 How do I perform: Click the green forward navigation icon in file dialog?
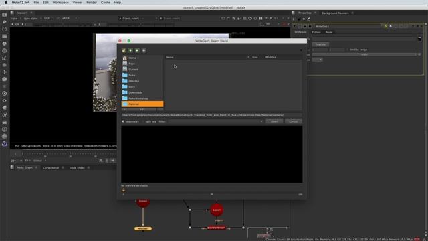pyautogui.click(x=137, y=50)
